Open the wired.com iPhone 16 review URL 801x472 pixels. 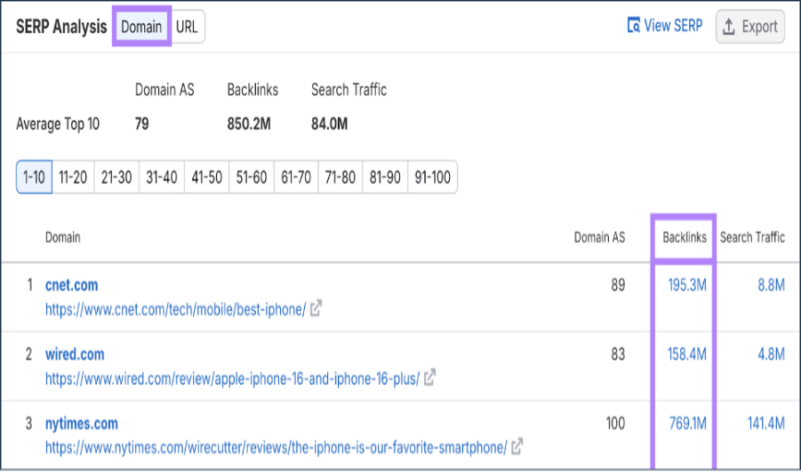pos(232,378)
